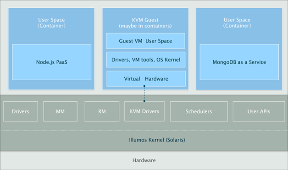Click the dotted connector's top endpoint dot
The width and height of the screenshot is (288, 170).
[x=144, y=86]
